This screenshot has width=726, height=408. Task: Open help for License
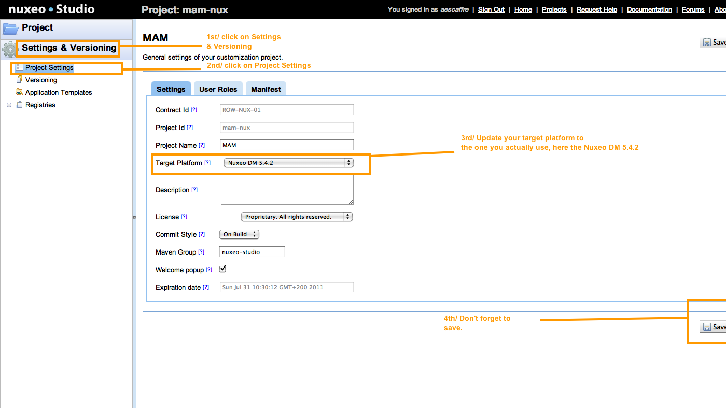pyautogui.click(x=184, y=217)
